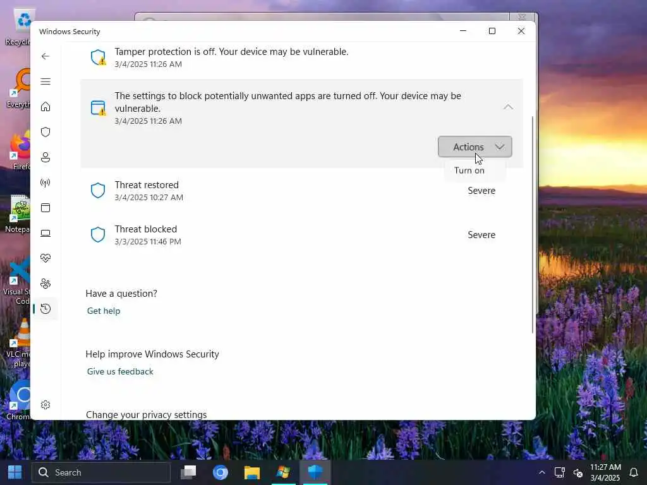Open Device performance & health heart icon
Image resolution: width=647 pixels, height=485 pixels.
[x=45, y=258]
